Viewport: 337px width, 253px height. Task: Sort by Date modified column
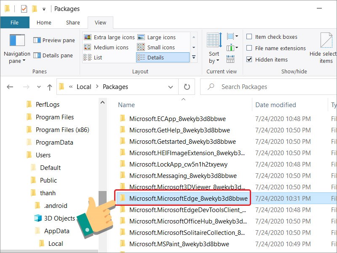(x=275, y=105)
